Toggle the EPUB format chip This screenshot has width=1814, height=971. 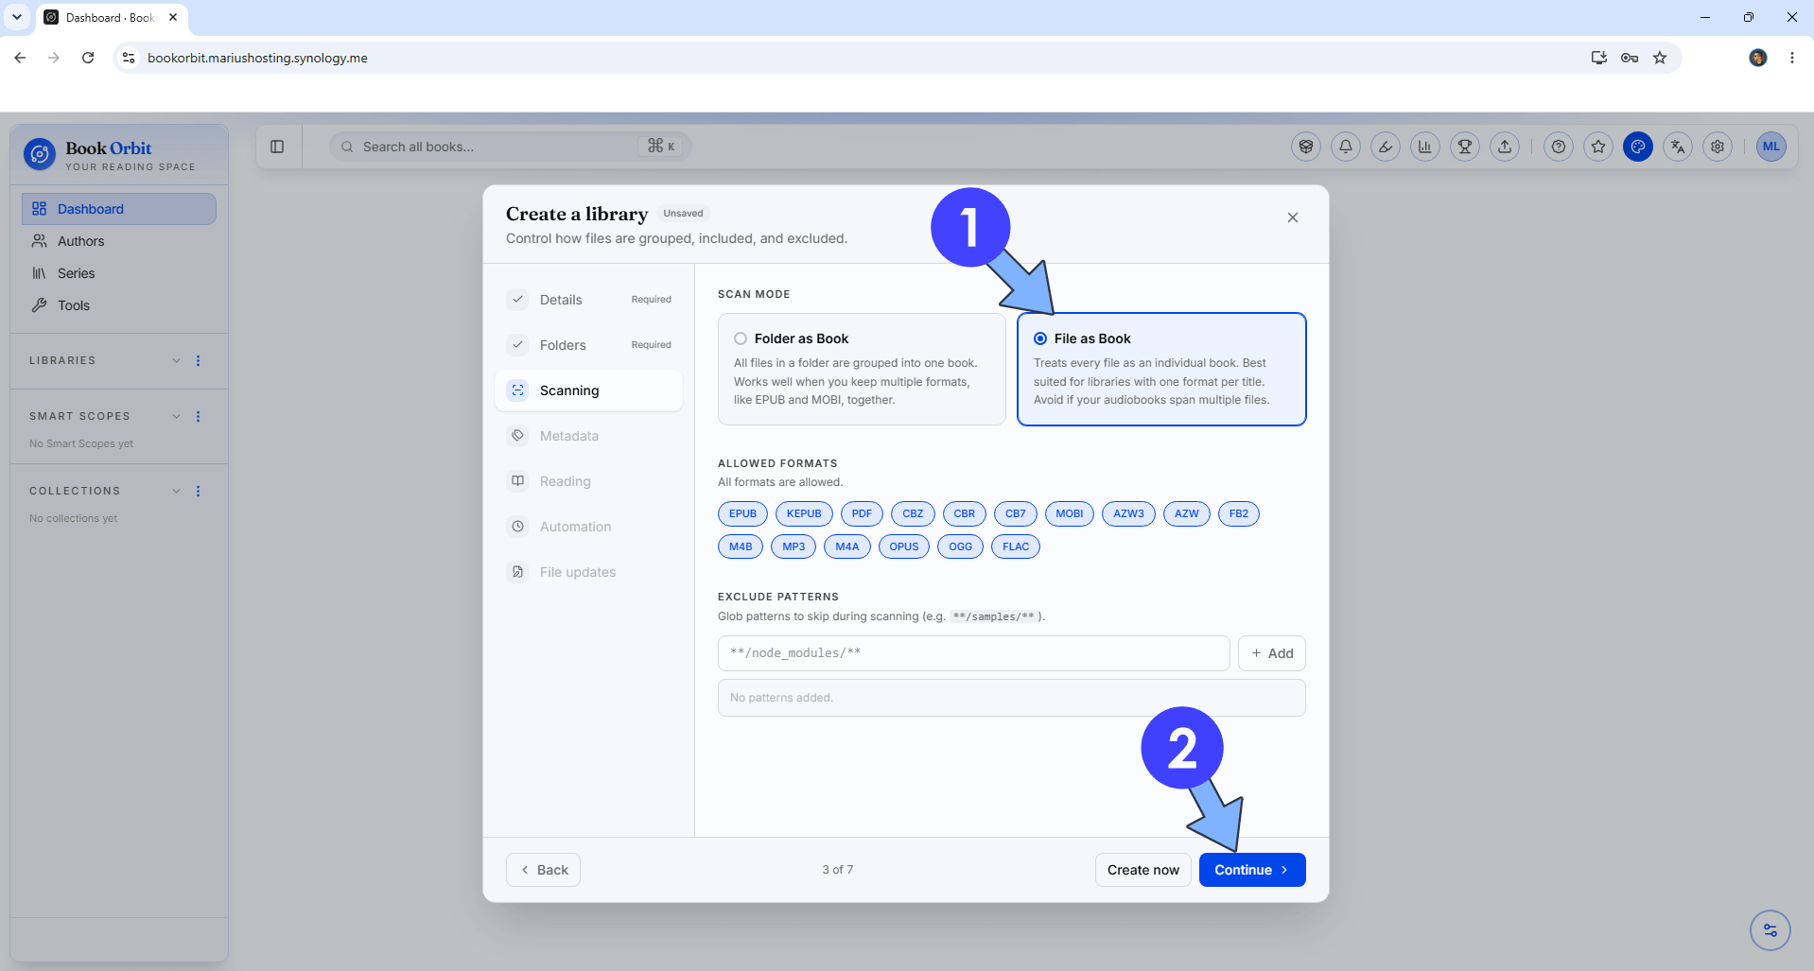tap(742, 513)
